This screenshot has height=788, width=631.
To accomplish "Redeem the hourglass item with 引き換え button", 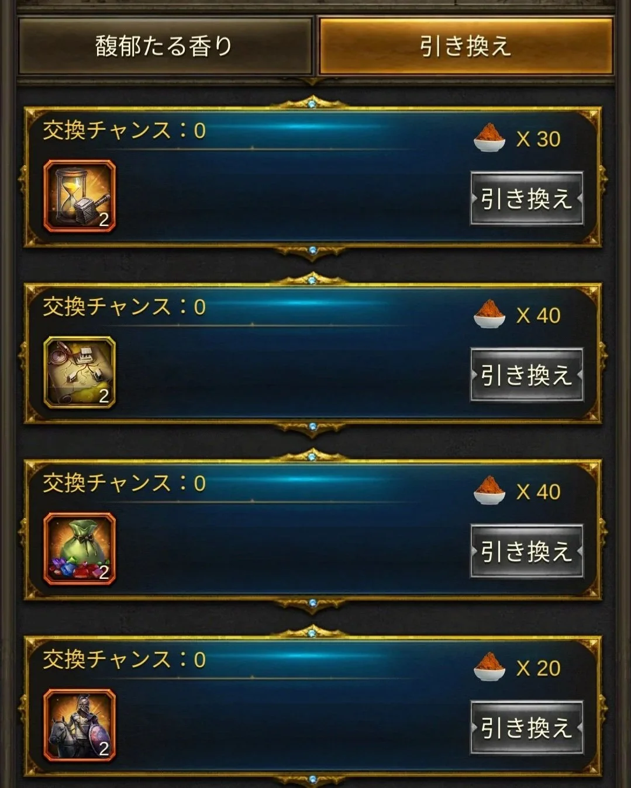I will tap(527, 199).
